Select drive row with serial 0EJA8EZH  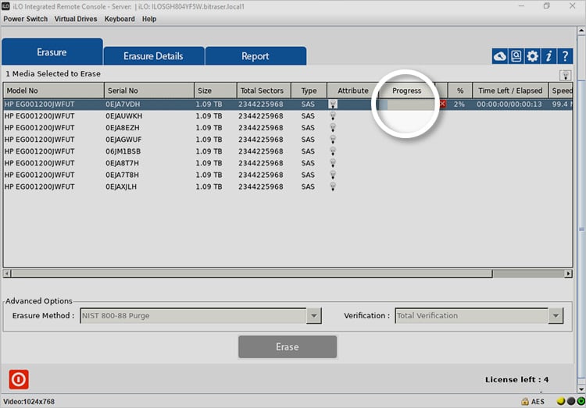288,128
